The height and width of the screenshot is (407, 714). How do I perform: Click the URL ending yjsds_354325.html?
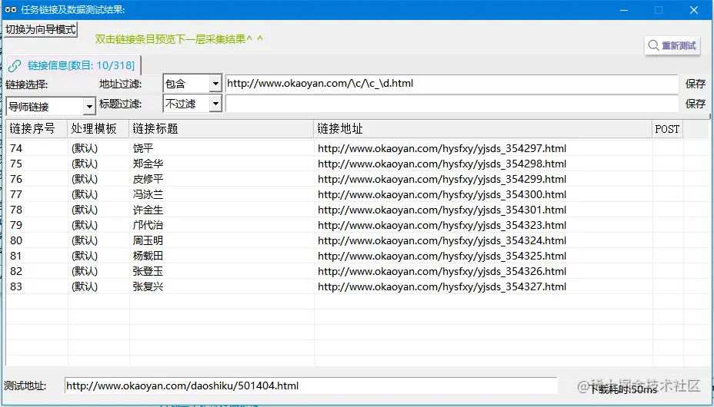point(442,256)
